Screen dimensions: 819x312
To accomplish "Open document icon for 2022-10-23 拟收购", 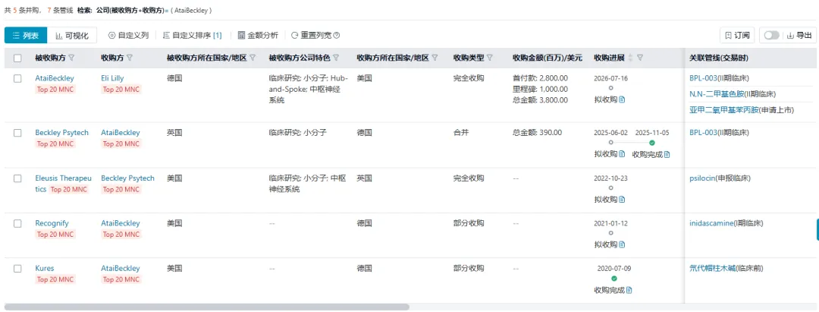I will tap(622, 199).
